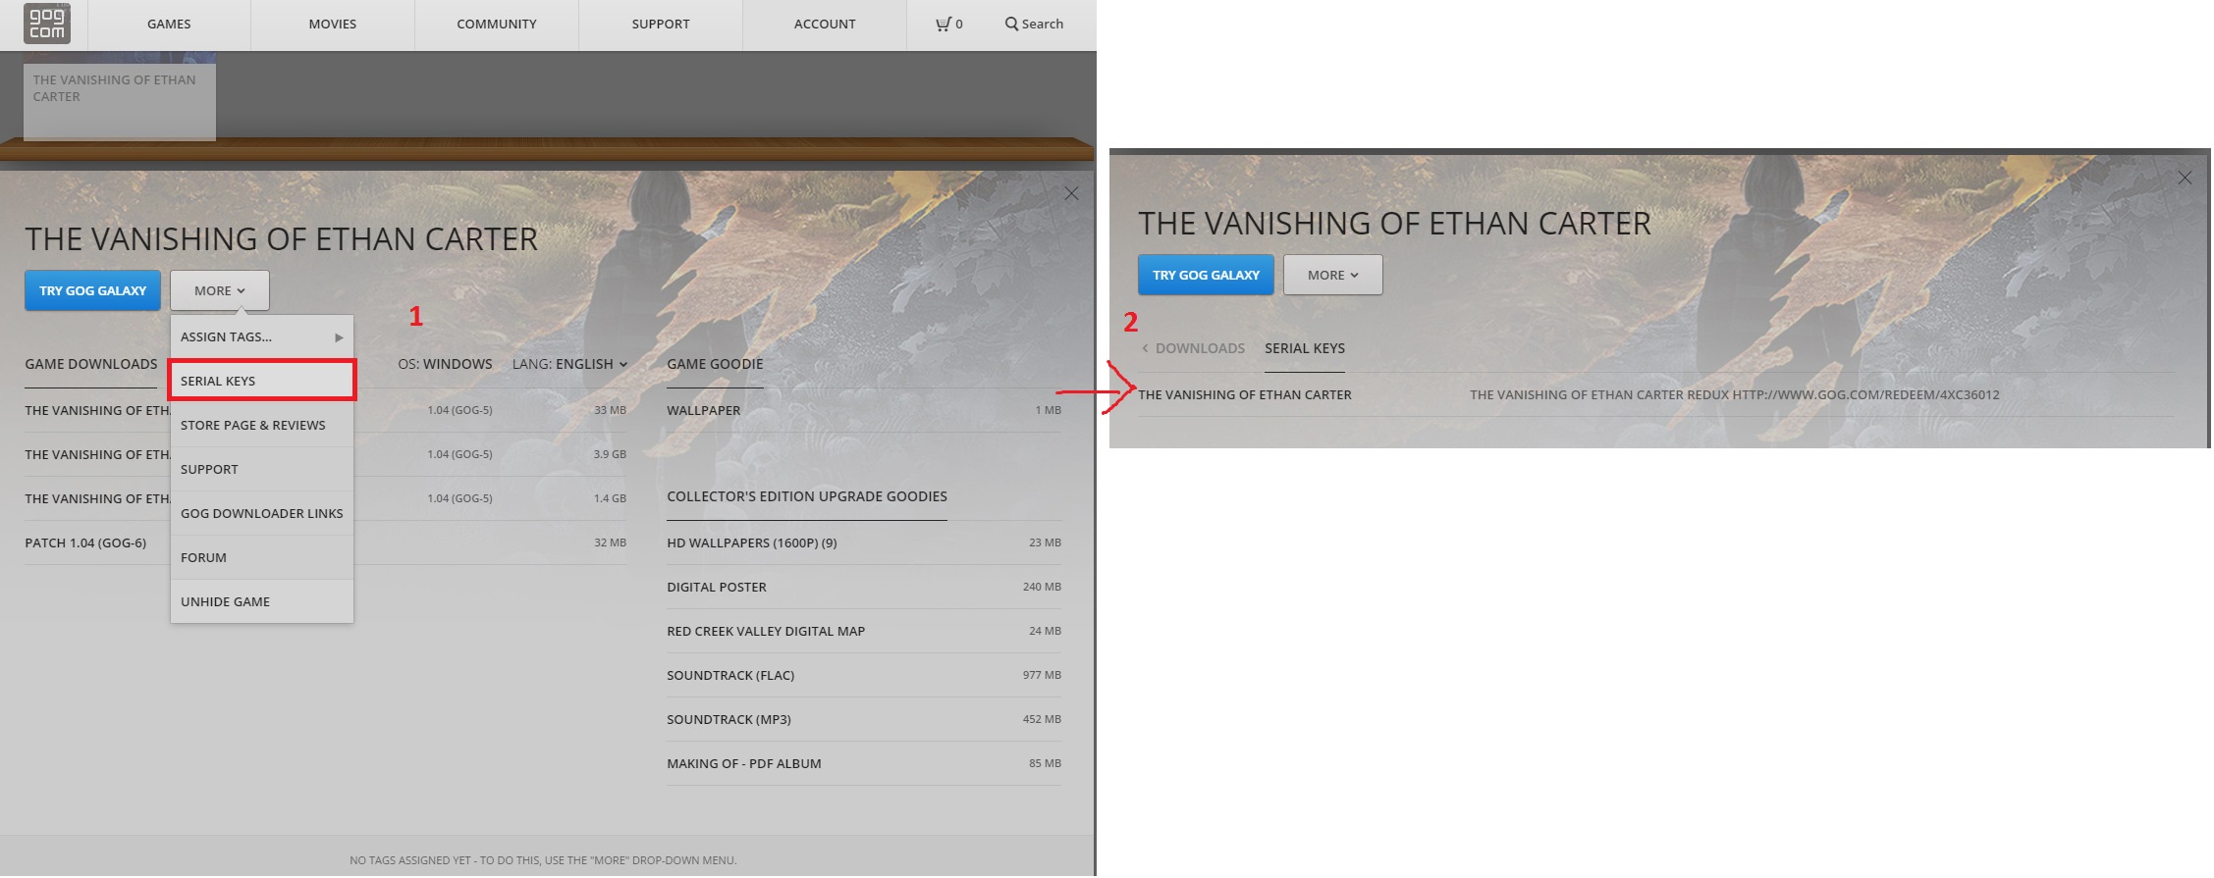Expand the ASSIGN TAGS submenu

click(261, 336)
